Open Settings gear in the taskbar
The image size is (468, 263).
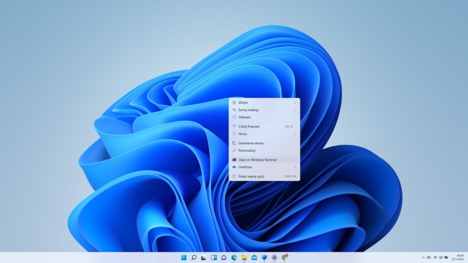pyautogui.click(x=275, y=257)
